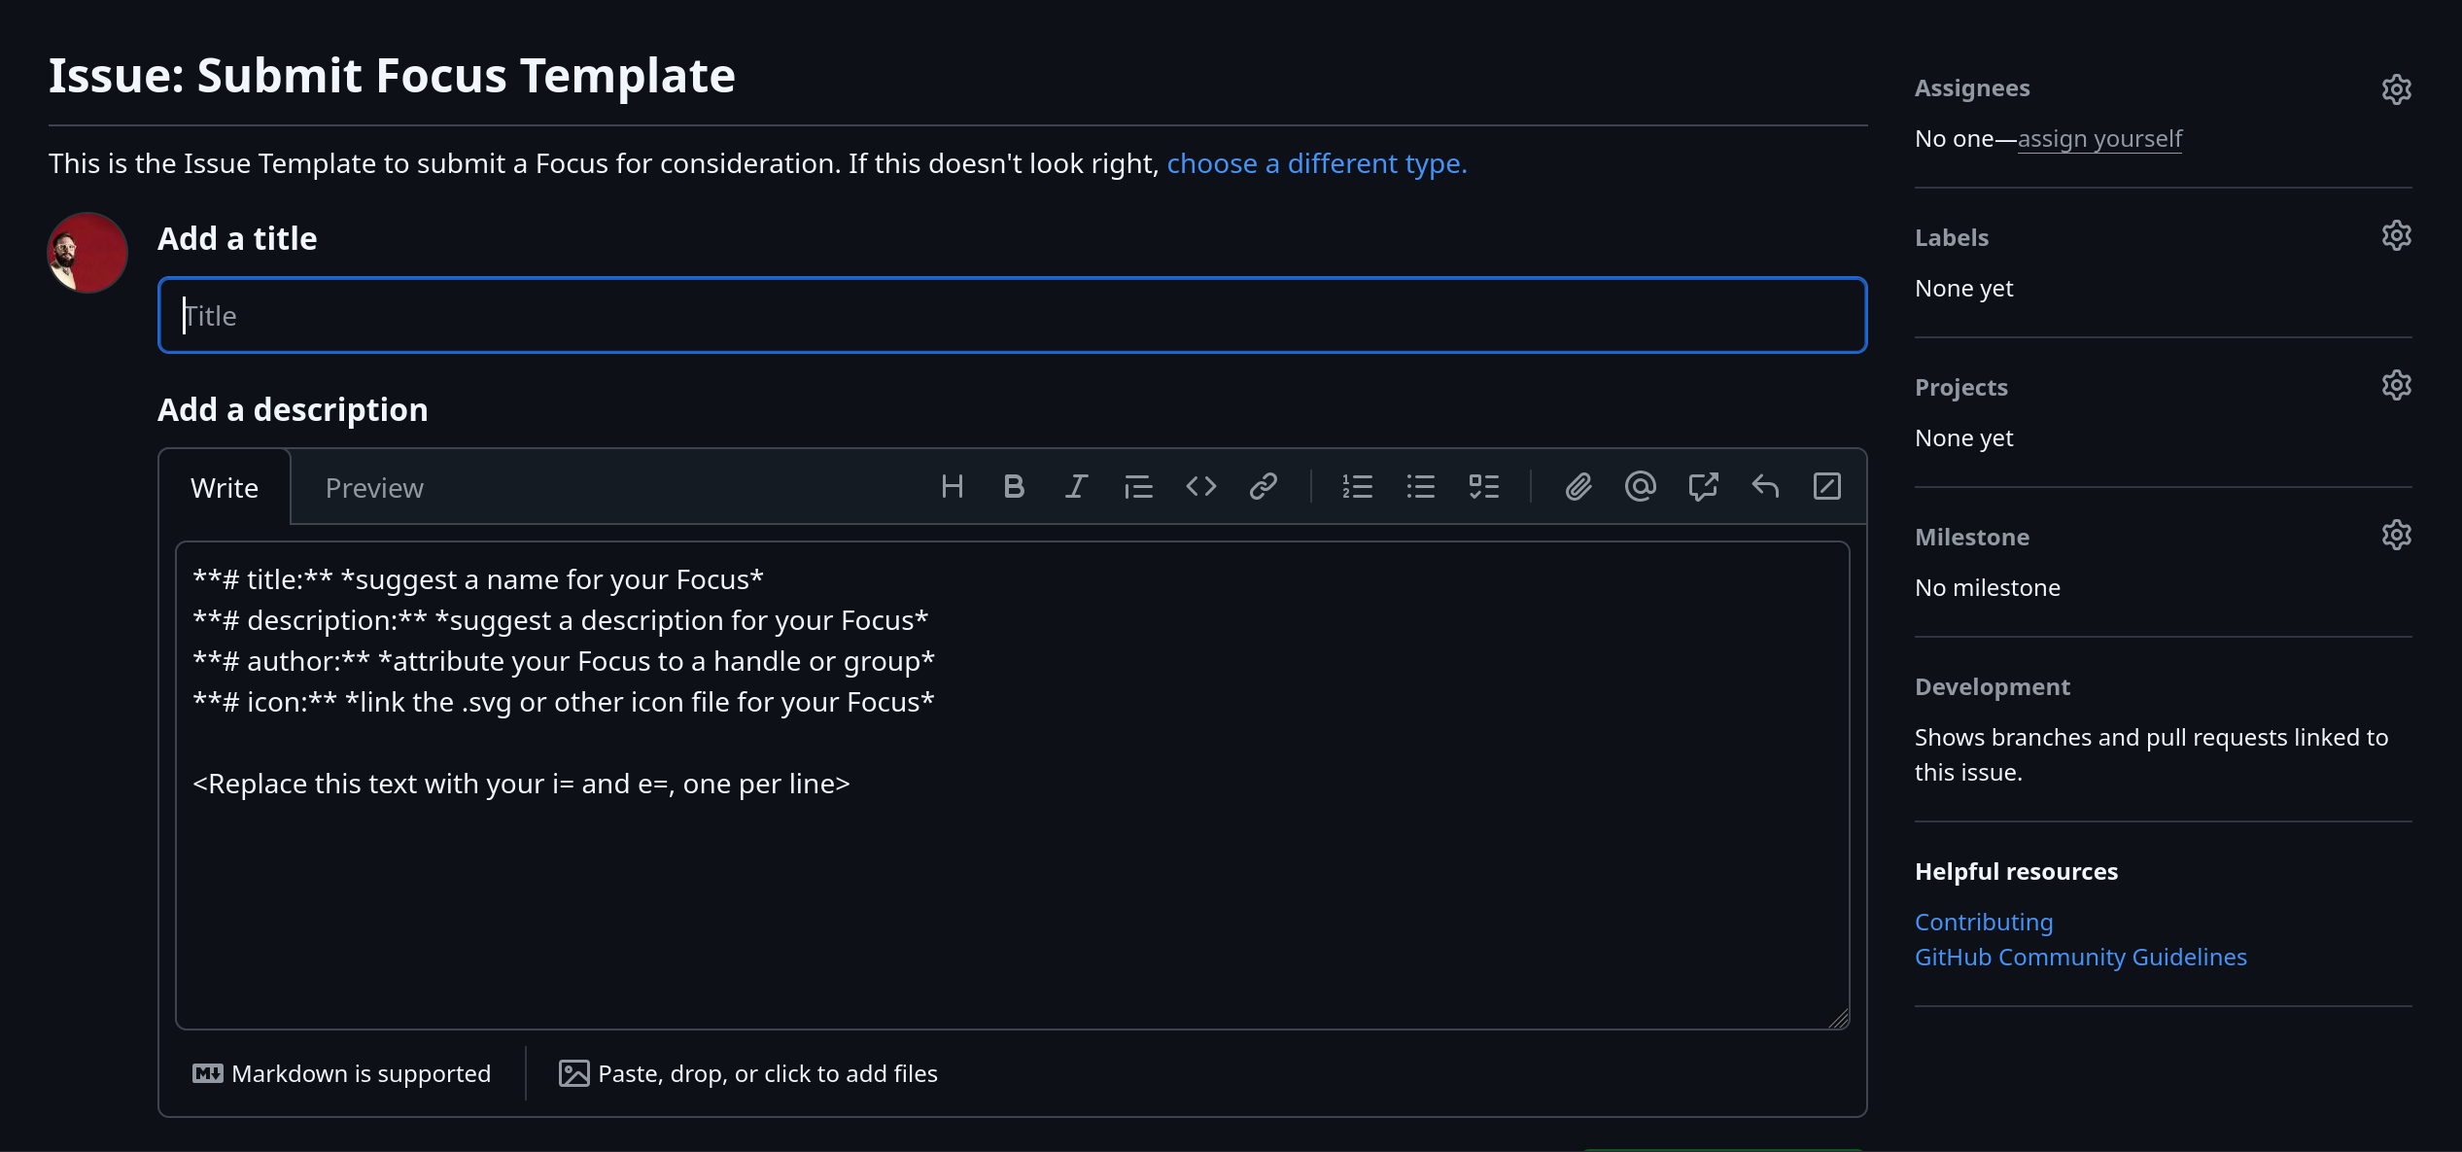Click the attach file icon

[1575, 485]
